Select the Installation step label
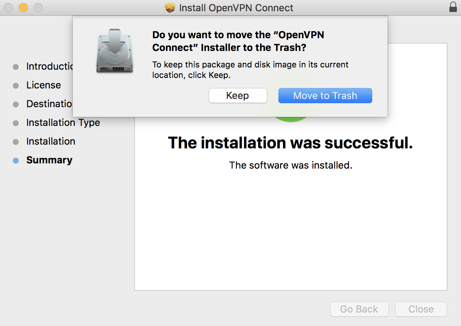This screenshot has height=326, width=461. (51, 141)
